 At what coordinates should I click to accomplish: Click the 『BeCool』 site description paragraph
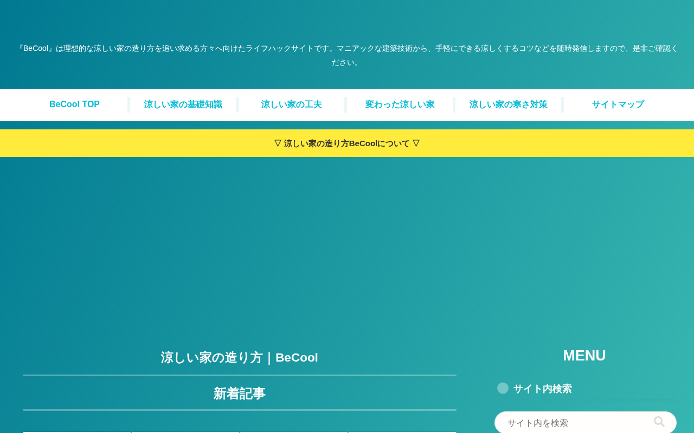coord(347,55)
